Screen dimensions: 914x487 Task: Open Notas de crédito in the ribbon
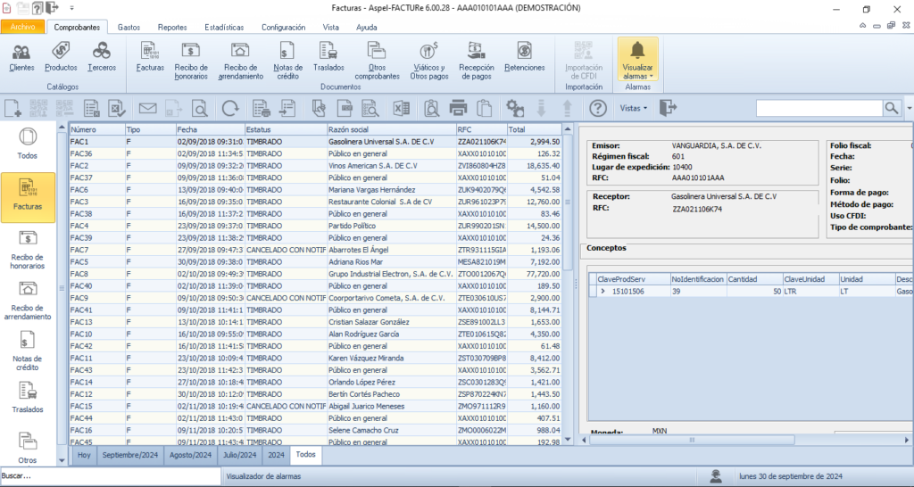point(287,59)
